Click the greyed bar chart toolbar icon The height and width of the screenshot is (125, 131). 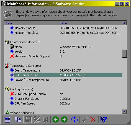[x=46, y=119]
